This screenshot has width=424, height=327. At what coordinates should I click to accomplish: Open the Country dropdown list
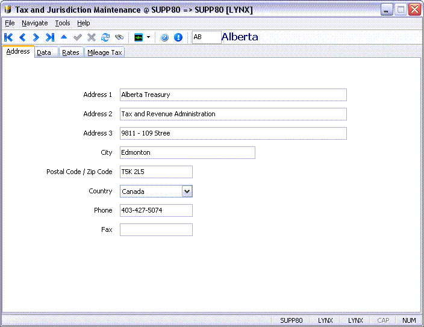tap(187, 192)
